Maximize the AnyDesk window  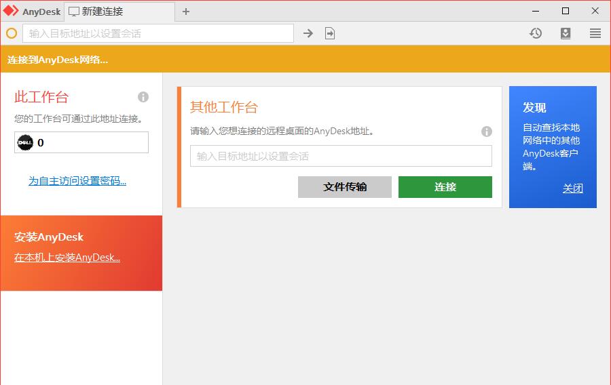pyautogui.click(x=566, y=12)
